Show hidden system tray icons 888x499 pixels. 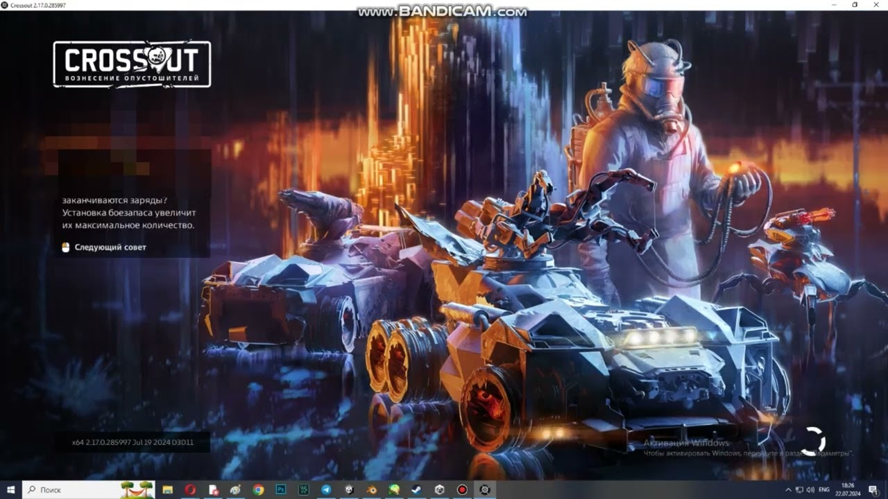(788, 489)
